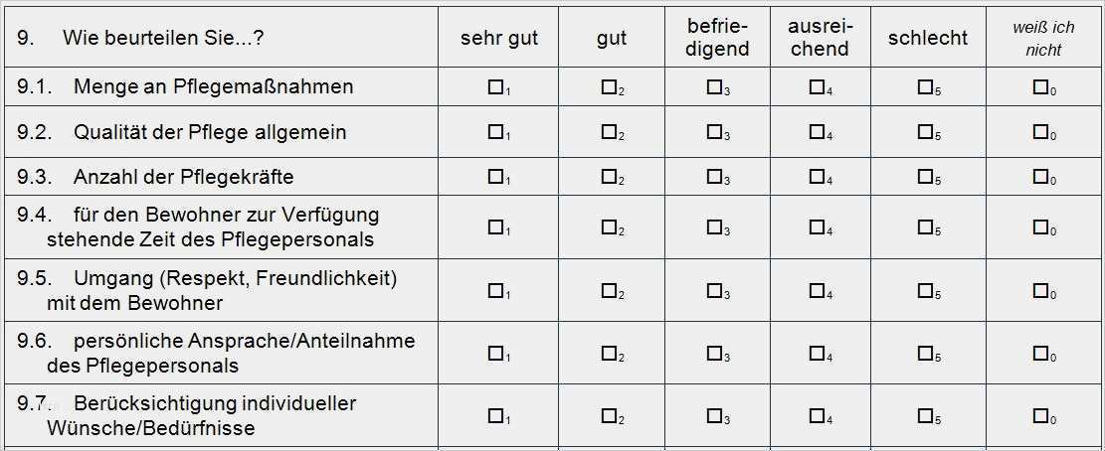Viewport: 1105px width, 451px height.
Task: Click the 'befriedigend' column header
Action: pyautogui.click(x=717, y=37)
